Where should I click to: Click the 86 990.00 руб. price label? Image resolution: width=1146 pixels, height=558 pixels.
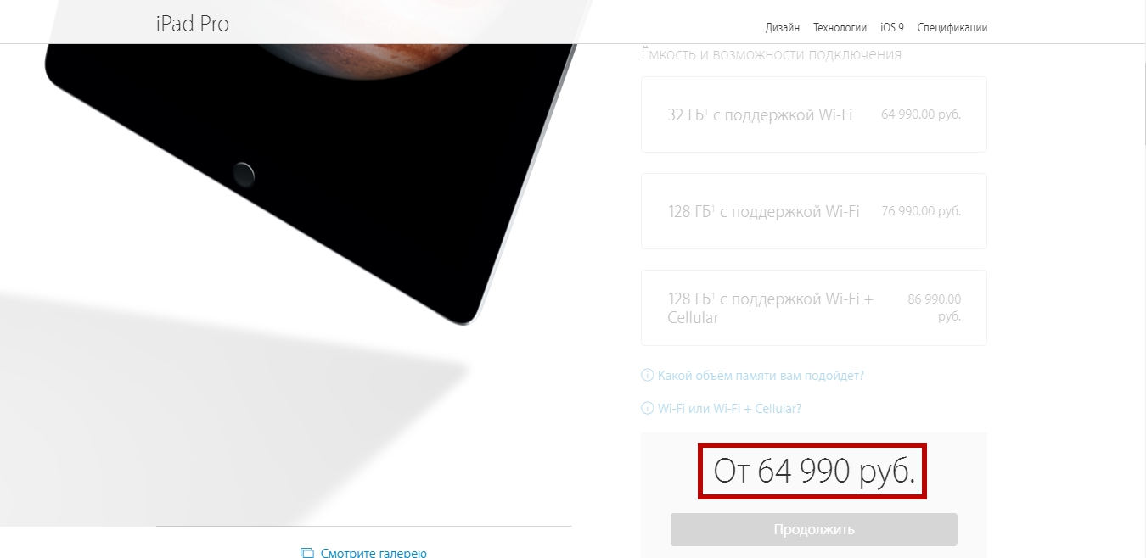tap(935, 307)
